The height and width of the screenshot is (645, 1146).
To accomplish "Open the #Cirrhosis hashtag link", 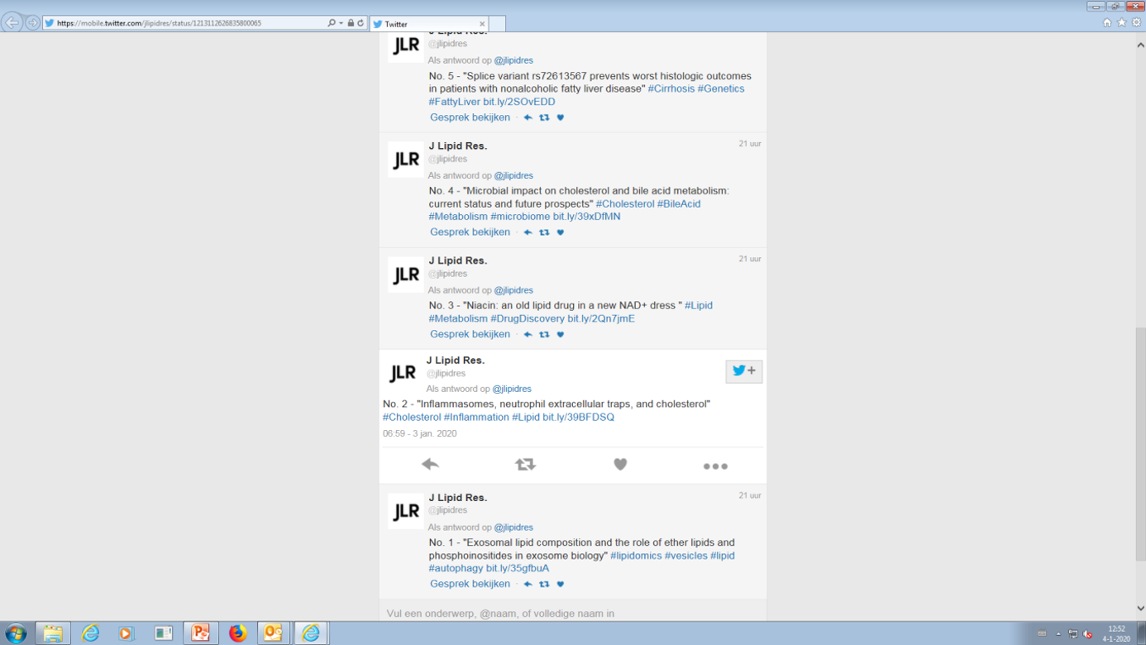I will point(671,88).
